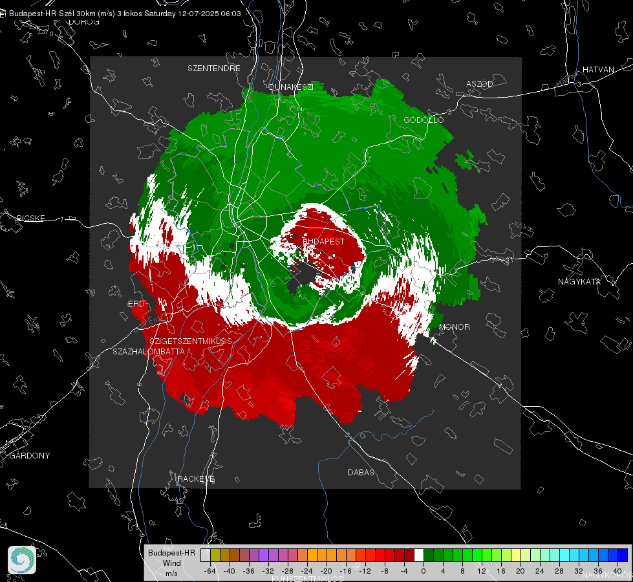Click the radar title text with timestamp 06:03
Screen dimensions: 633x582
click(x=125, y=14)
